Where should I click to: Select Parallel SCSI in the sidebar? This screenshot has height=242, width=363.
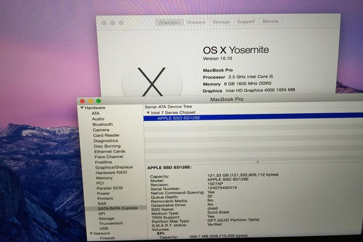pos(110,188)
